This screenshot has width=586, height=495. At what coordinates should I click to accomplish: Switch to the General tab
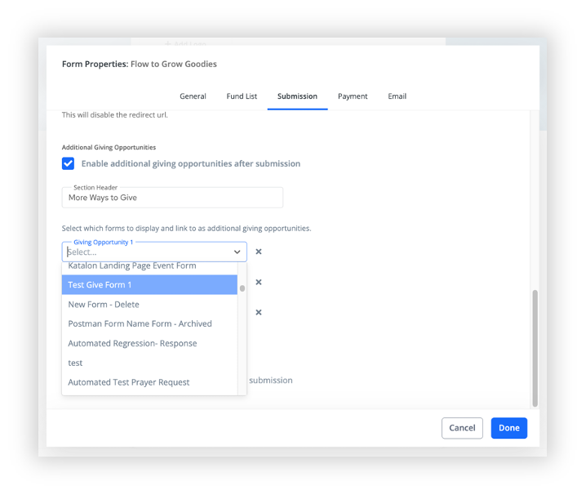click(193, 96)
